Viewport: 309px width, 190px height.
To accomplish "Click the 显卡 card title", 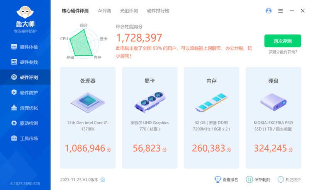I will (x=149, y=81).
